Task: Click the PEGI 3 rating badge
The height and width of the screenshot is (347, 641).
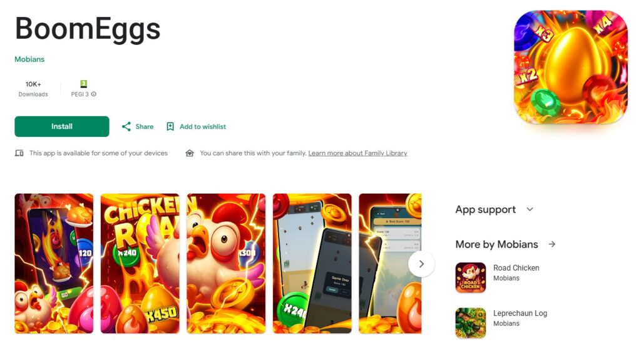Action: [83, 84]
